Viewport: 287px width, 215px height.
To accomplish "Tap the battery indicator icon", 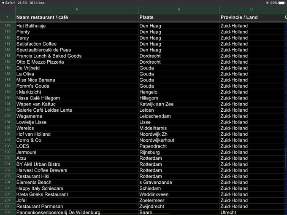I will tap(282, 3).
